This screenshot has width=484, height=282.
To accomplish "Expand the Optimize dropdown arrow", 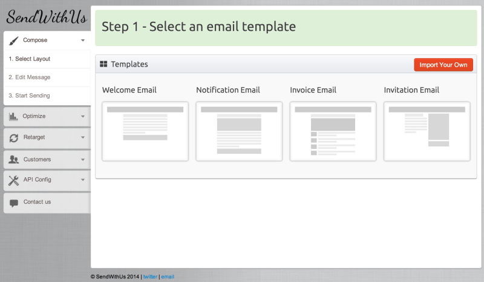I will coord(83,116).
